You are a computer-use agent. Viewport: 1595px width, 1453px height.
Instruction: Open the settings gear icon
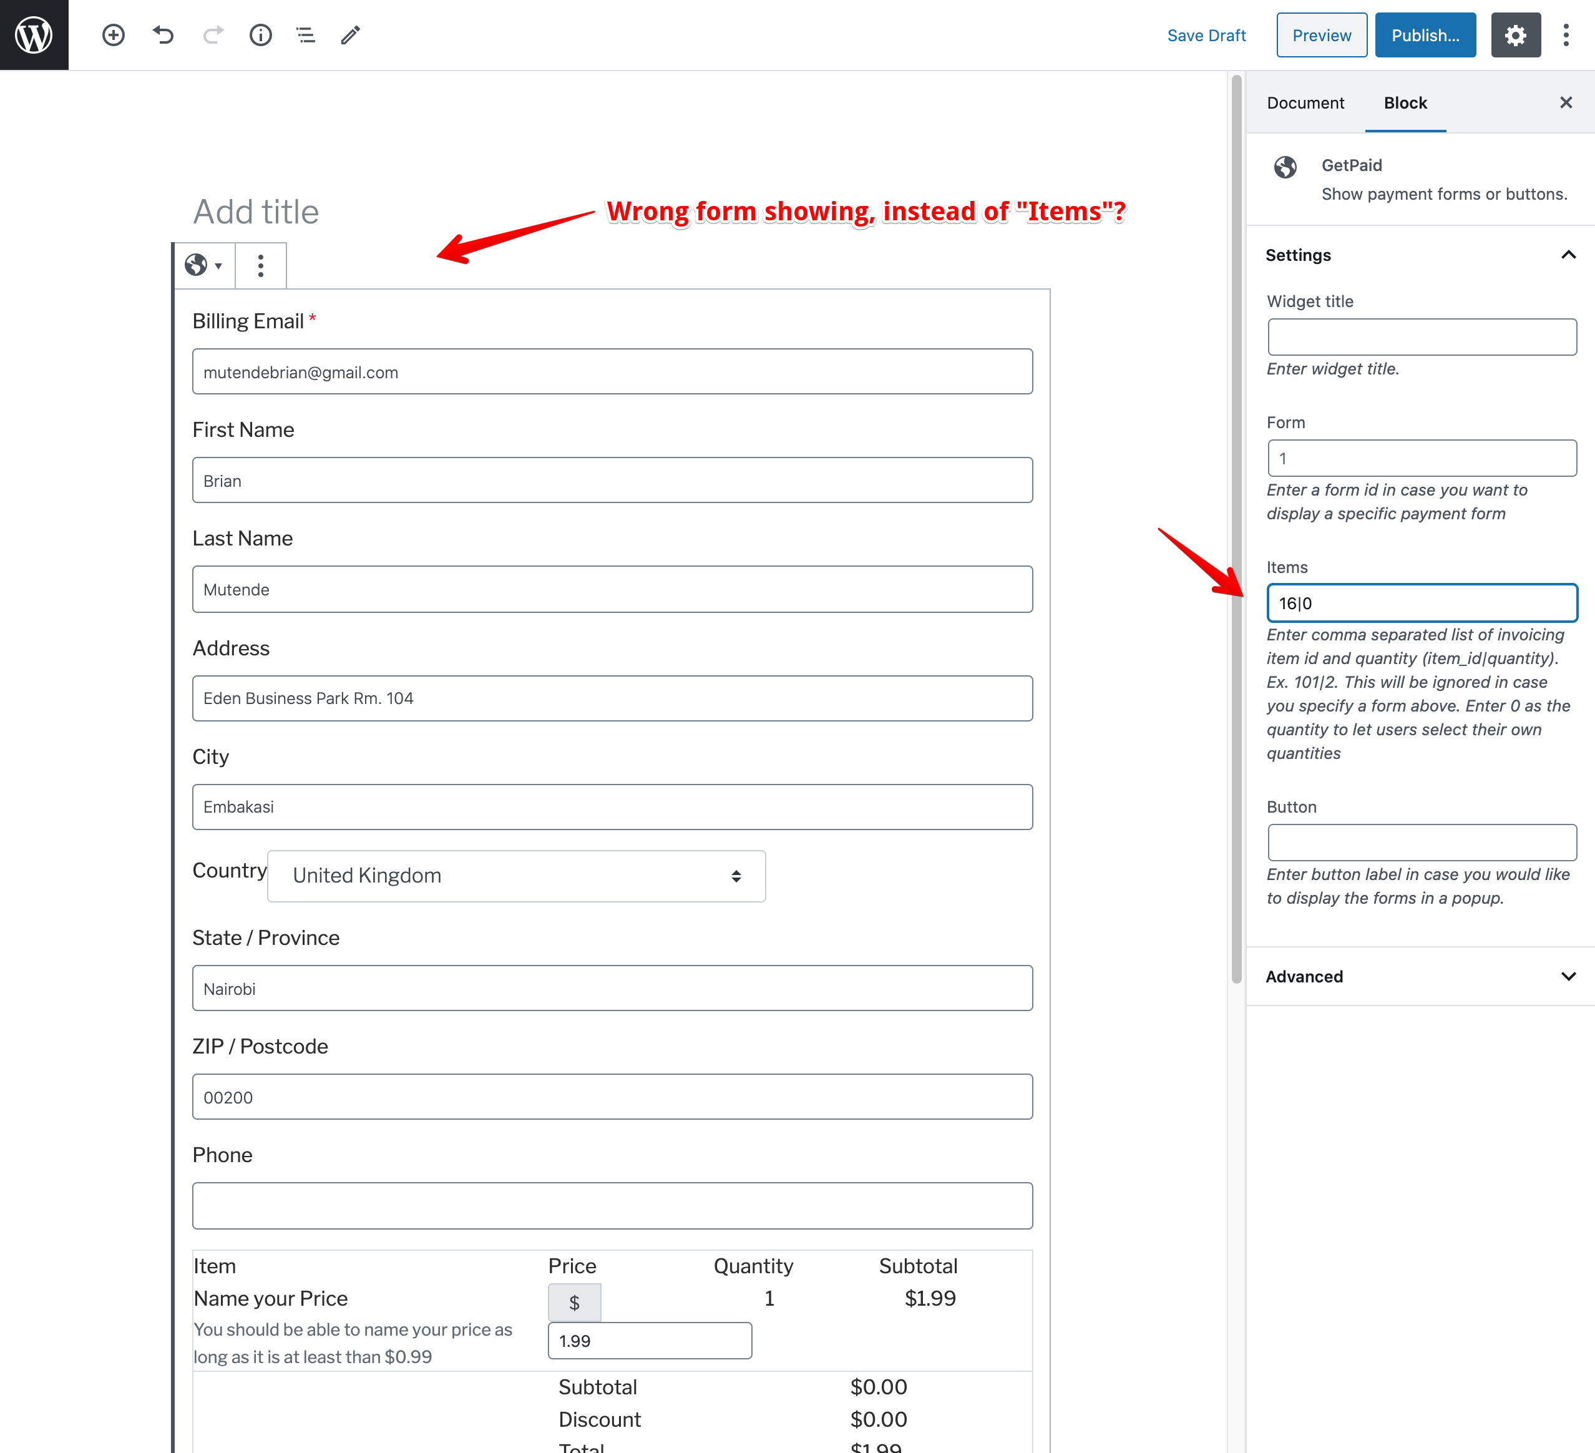coord(1515,35)
